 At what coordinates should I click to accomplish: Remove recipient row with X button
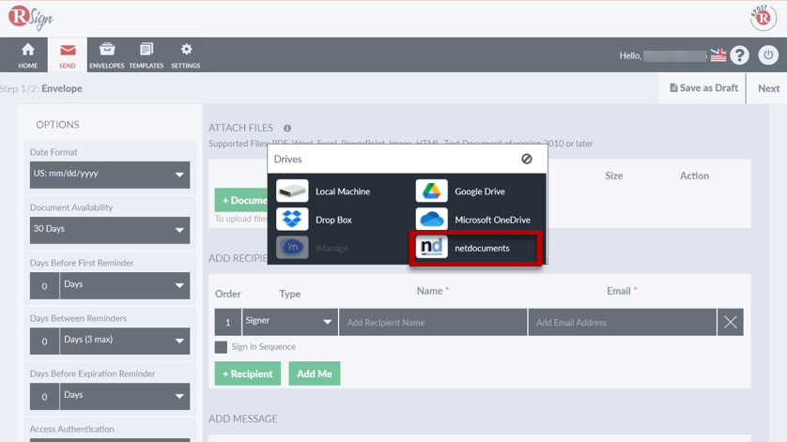tap(731, 322)
